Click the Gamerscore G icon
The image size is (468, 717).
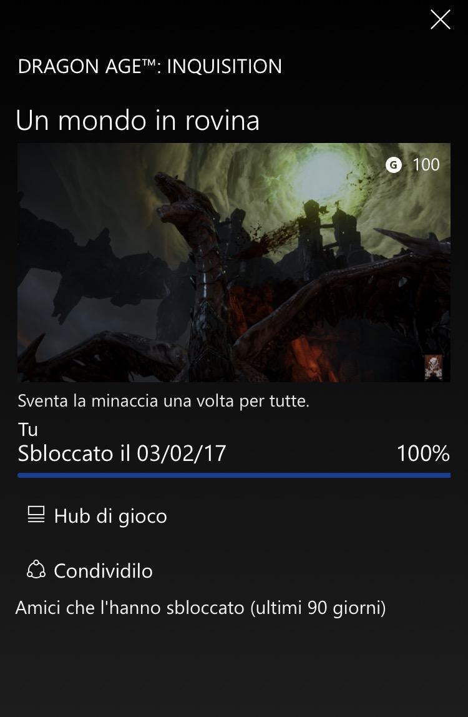(x=393, y=165)
